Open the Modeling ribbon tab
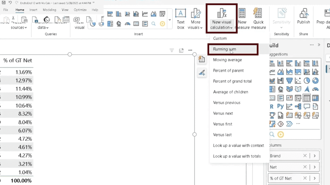The width and height of the screenshot is (330, 185). click(x=49, y=10)
